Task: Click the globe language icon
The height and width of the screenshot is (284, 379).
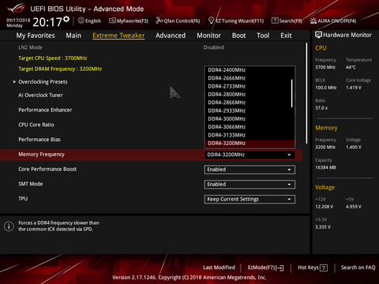Action: [x=81, y=21]
